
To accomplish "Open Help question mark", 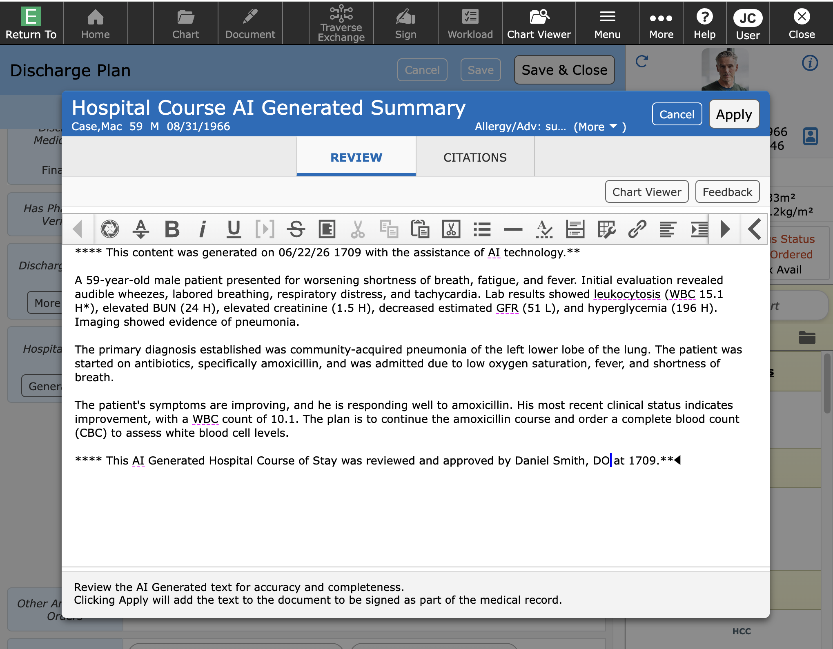I will (704, 23).
